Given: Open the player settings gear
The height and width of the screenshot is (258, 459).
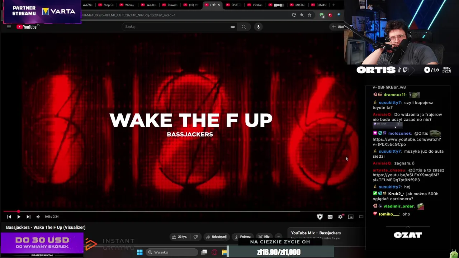Looking at the screenshot, I should (x=340, y=217).
